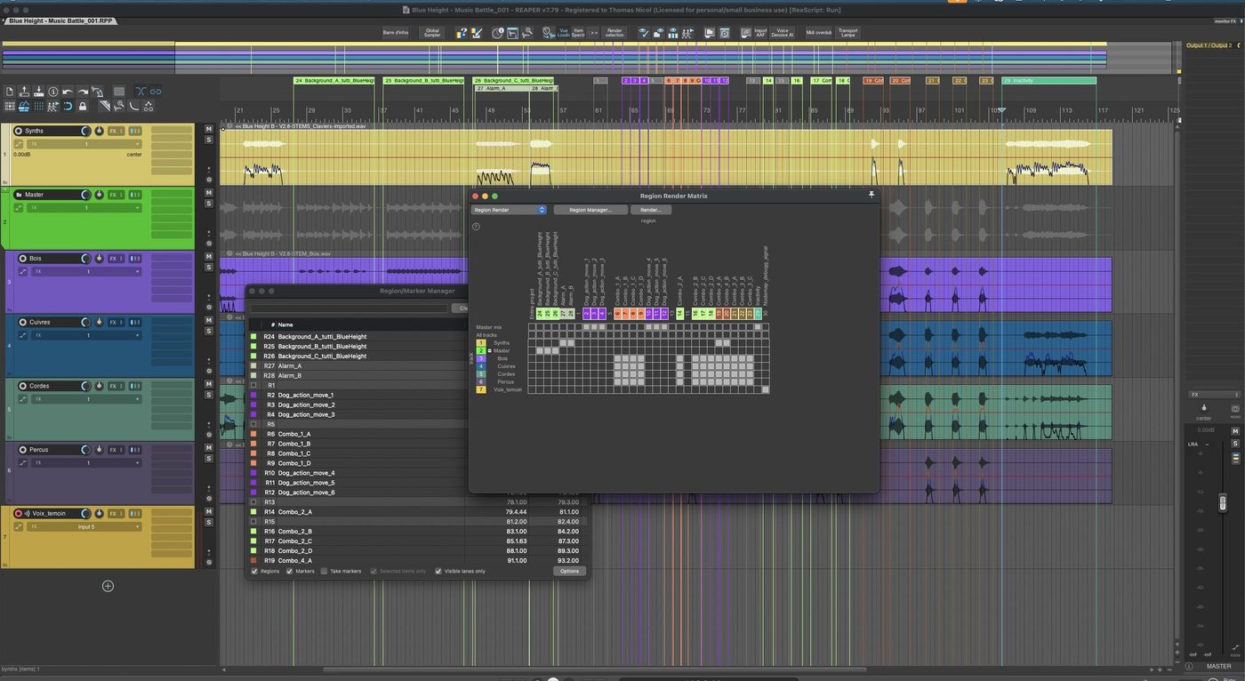Open the Region Render dropdown
This screenshot has width=1245, height=681.
click(x=509, y=210)
